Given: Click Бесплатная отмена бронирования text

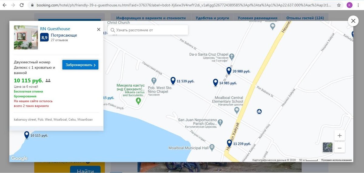Looking at the screenshot, I should coord(28,94).
